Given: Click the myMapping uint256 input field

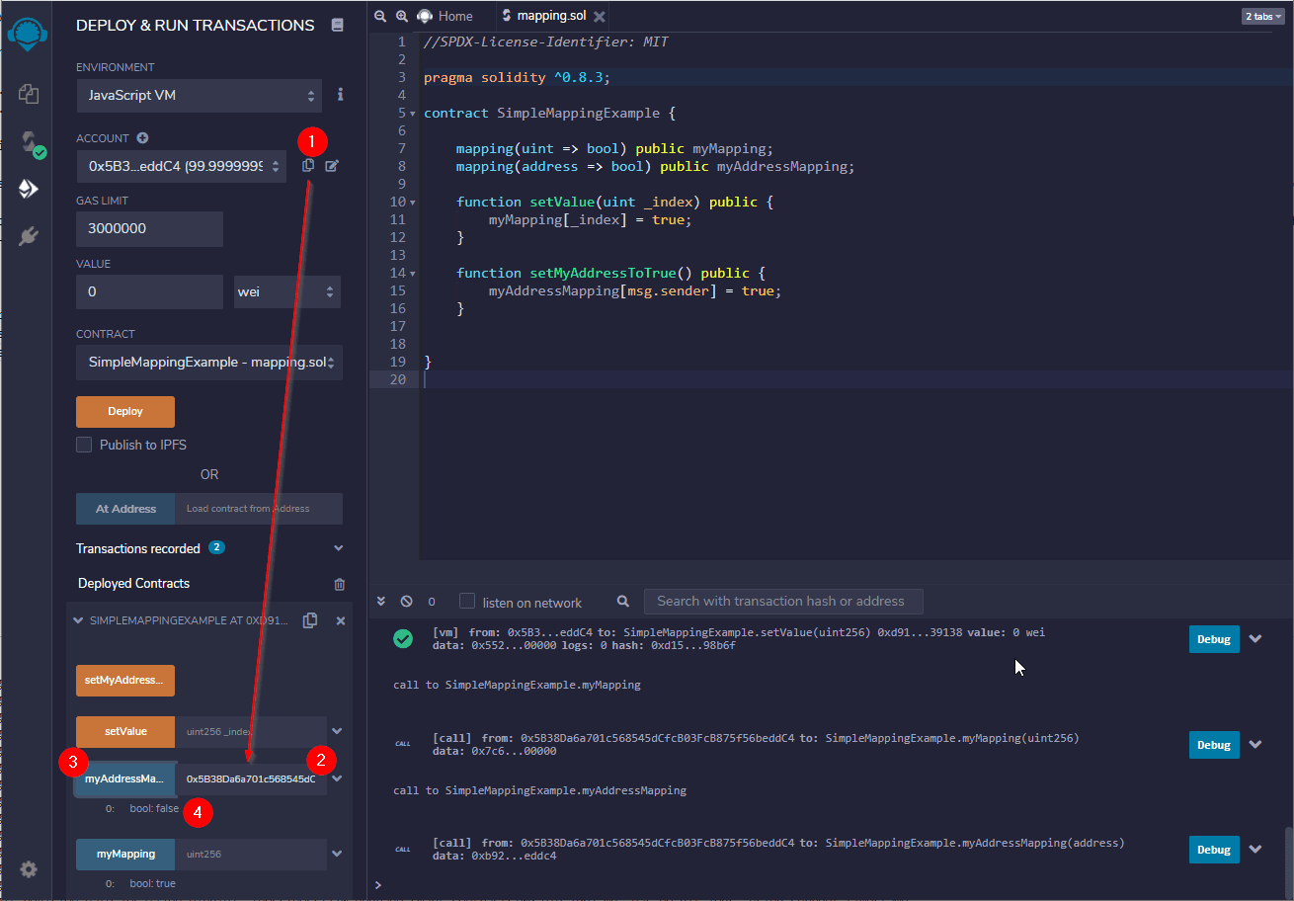Looking at the screenshot, I should click(251, 854).
